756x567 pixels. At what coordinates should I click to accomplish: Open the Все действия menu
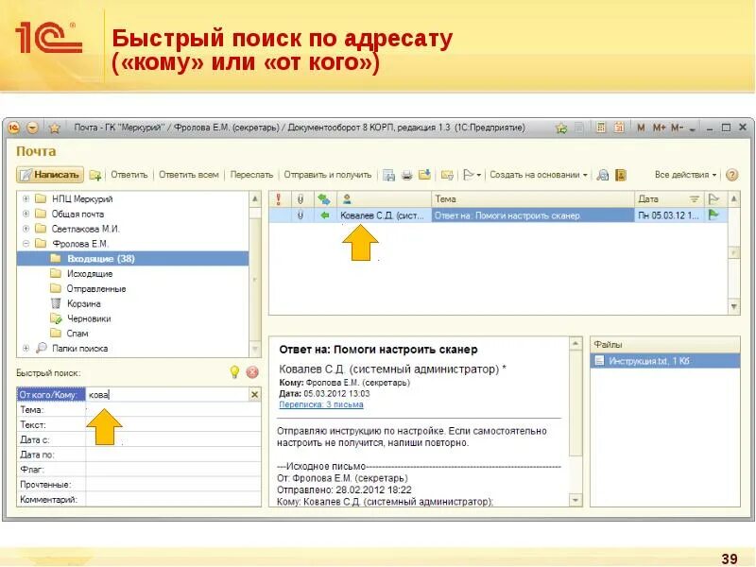[685, 175]
